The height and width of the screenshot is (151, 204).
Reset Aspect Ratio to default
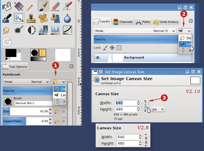click(56, 121)
